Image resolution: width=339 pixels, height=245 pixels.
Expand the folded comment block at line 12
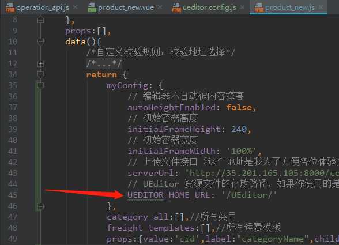tap(40, 63)
